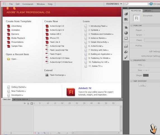Open the Align panel icon
This screenshot has height=135, width=160.
pyautogui.click(x=126, y=27)
